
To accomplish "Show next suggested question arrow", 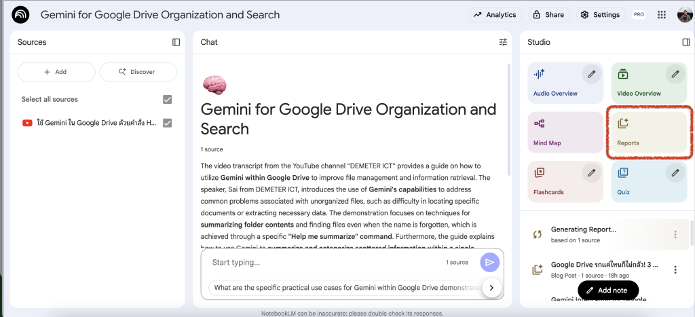I will coord(491,287).
